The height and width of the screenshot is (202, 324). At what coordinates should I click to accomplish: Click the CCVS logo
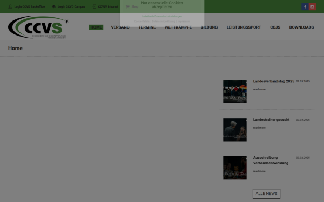point(38,27)
